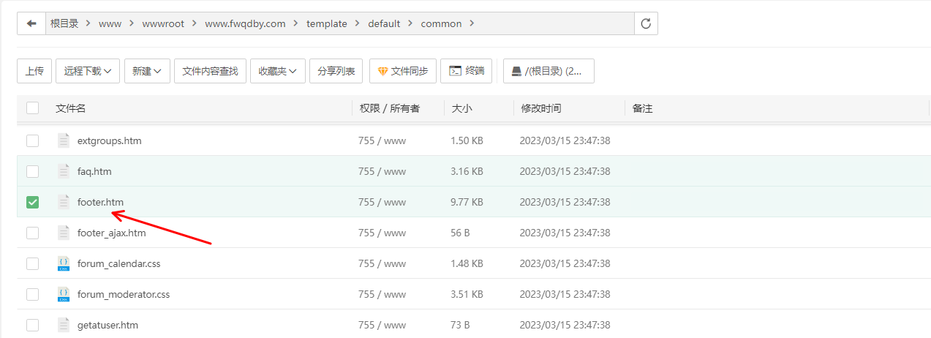931x338 pixels.
Task: Click the root directory disk button
Action: tap(549, 71)
